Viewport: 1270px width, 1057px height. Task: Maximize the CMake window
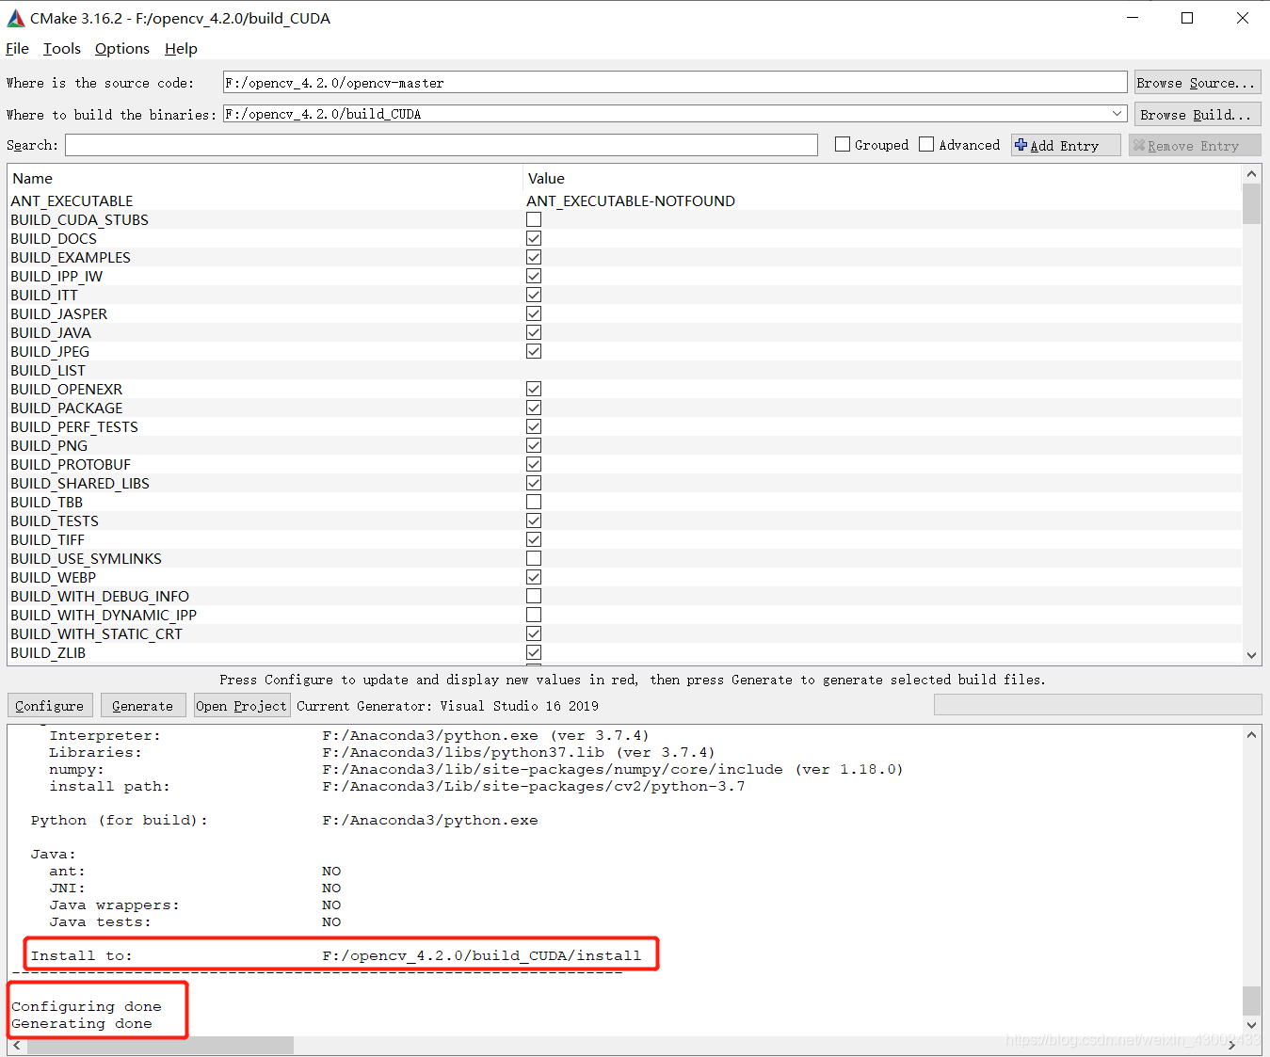click(1187, 18)
